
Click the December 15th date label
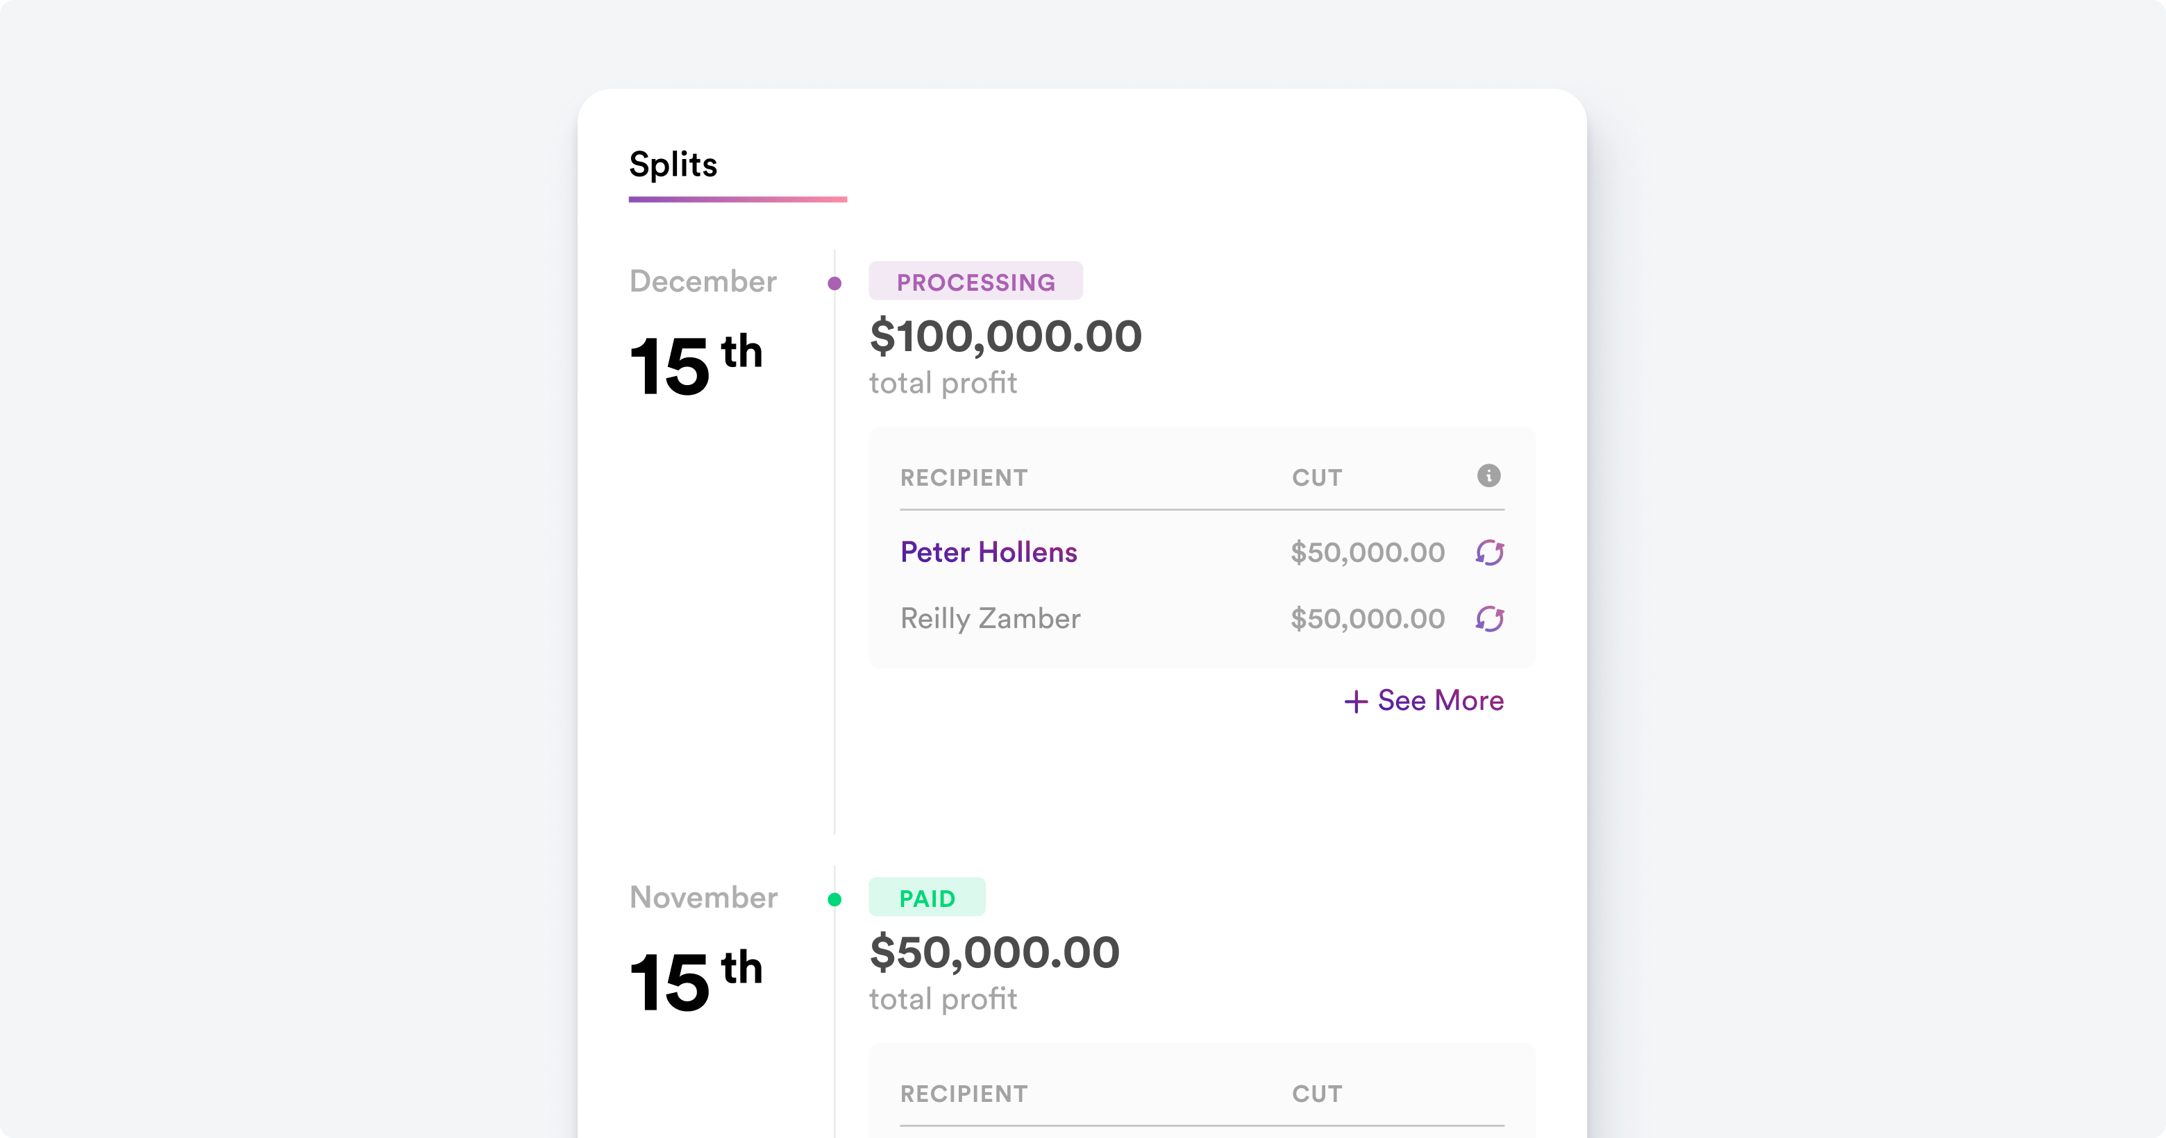(696, 364)
